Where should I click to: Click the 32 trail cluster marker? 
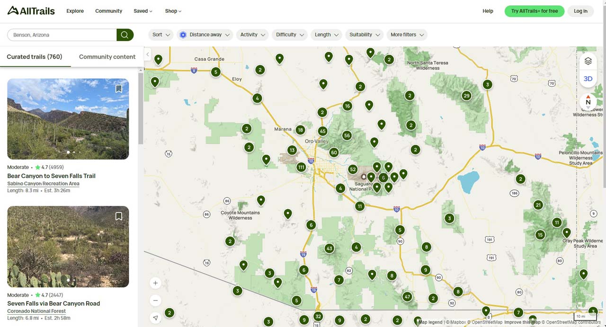[318, 317]
